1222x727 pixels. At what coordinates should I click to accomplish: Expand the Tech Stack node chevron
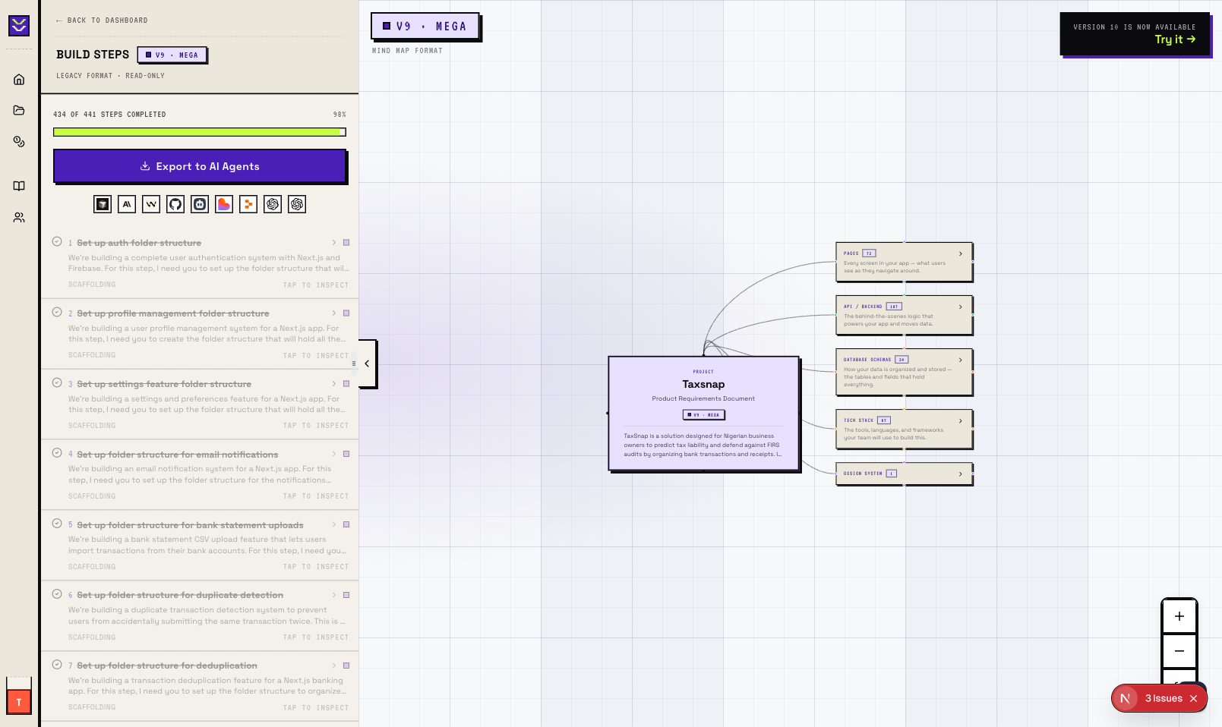point(961,420)
